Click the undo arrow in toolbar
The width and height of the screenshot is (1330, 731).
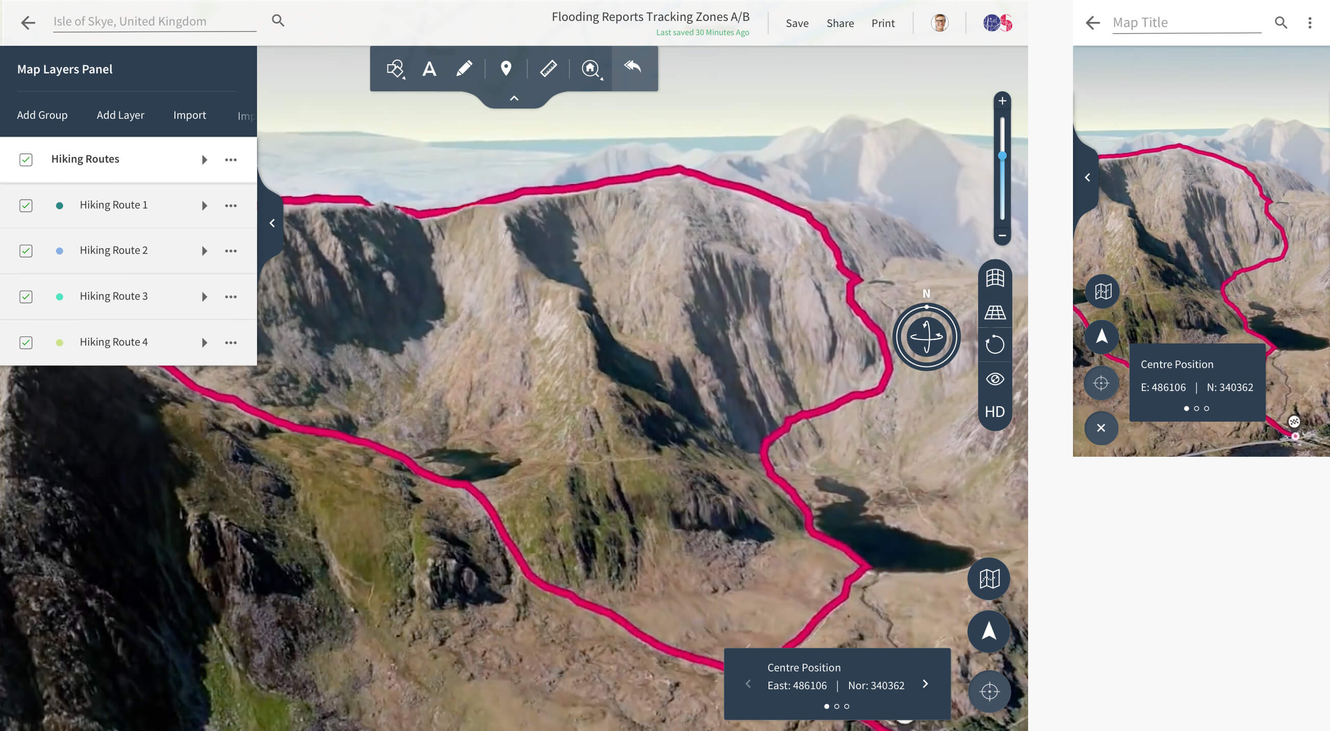632,67
